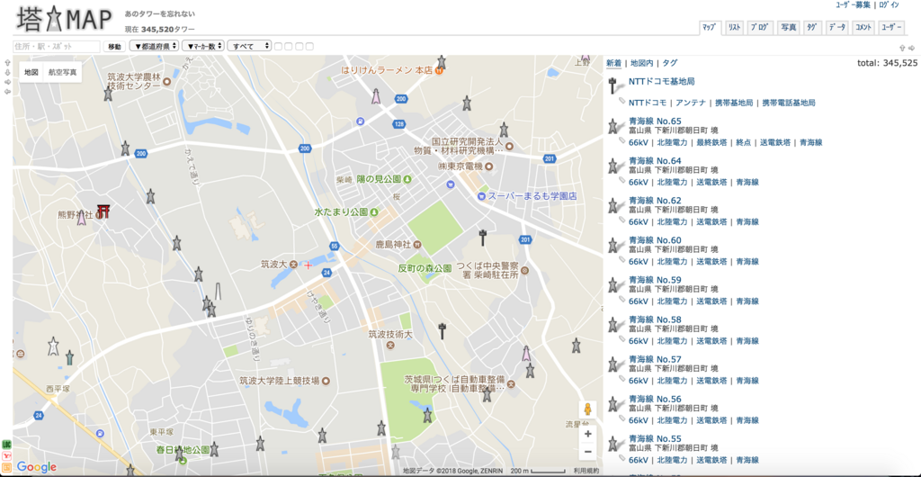Image resolution: width=921 pixels, height=477 pixels.
Task: Go to the データ tab
Action: 837,28
